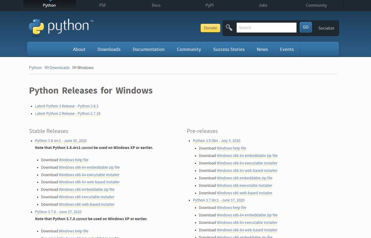
Task: Open Community in the blue main navigation bar
Action: (189, 49)
